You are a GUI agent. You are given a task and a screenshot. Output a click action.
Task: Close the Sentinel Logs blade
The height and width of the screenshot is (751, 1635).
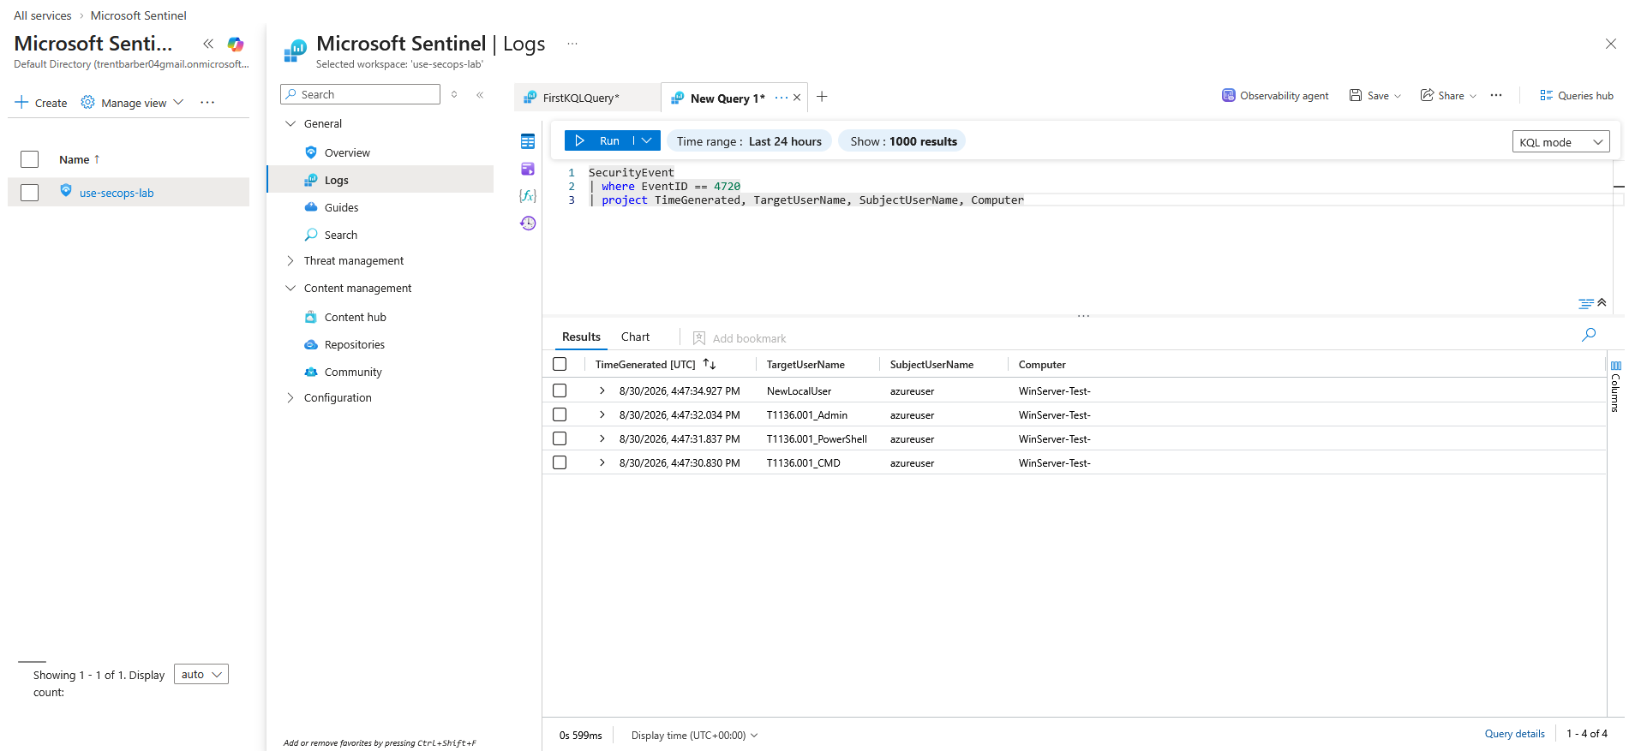pos(1611,44)
